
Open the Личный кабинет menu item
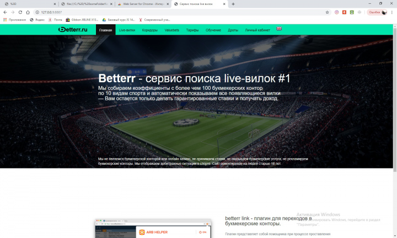click(x=257, y=30)
